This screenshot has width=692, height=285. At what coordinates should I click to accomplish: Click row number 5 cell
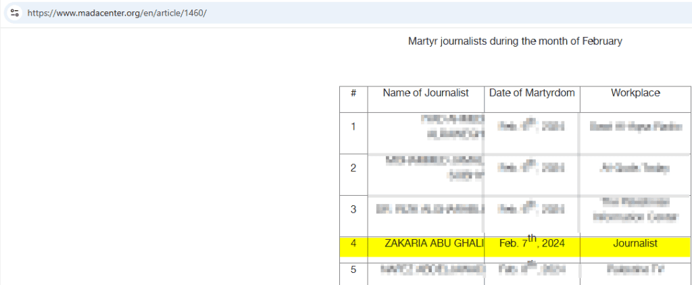(x=353, y=269)
